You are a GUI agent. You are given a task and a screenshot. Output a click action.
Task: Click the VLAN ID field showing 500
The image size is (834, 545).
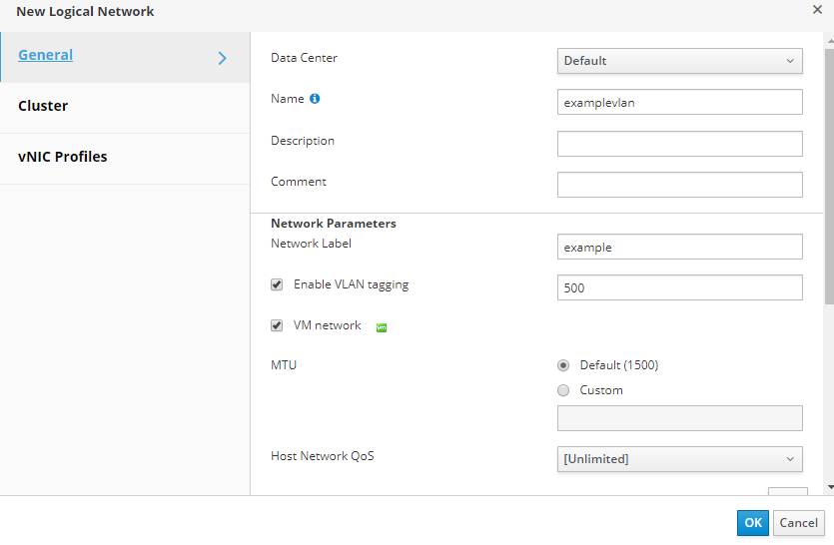679,287
